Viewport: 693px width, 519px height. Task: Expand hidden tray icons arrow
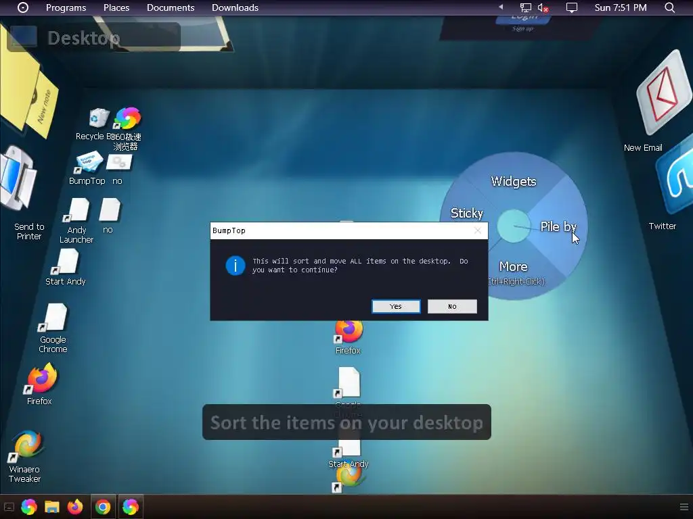coord(501,7)
